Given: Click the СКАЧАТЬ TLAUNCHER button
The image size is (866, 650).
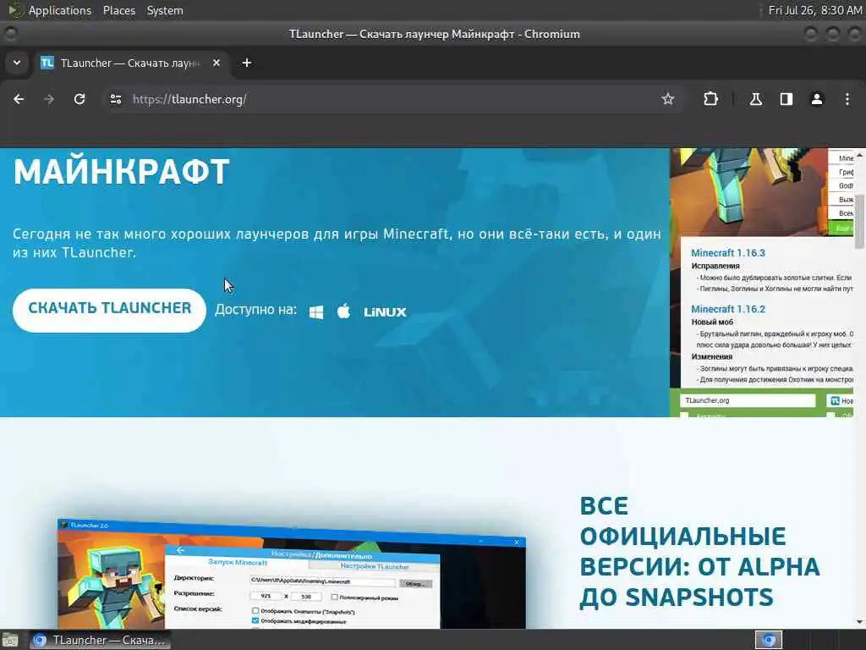Looking at the screenshot, I should pos(109,310).
